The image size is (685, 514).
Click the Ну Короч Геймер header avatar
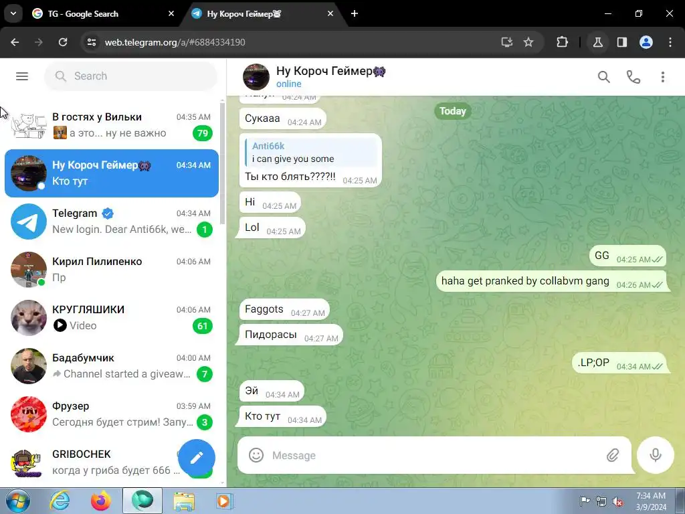tap(256, 77)
